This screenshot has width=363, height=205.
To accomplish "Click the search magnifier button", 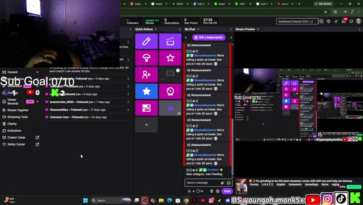I will point(321,21).
